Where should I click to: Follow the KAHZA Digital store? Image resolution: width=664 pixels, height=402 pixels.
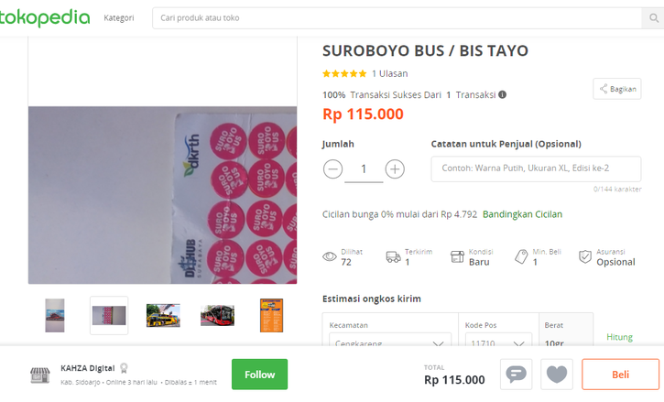click(259, 374)
